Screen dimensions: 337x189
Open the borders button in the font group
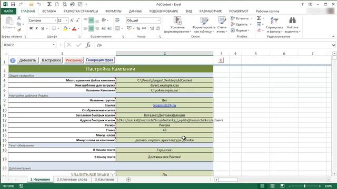[54, 28]
